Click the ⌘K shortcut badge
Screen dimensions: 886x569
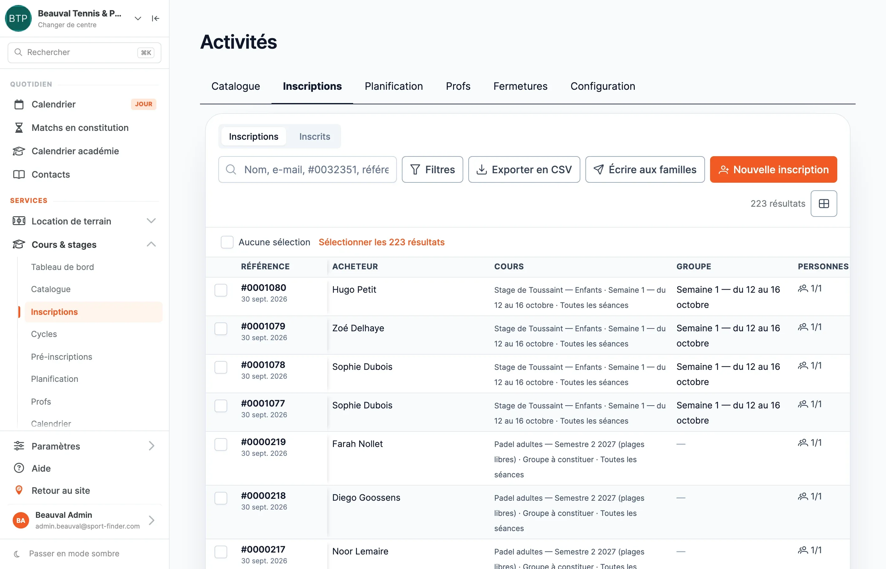(x=146, y=52)
